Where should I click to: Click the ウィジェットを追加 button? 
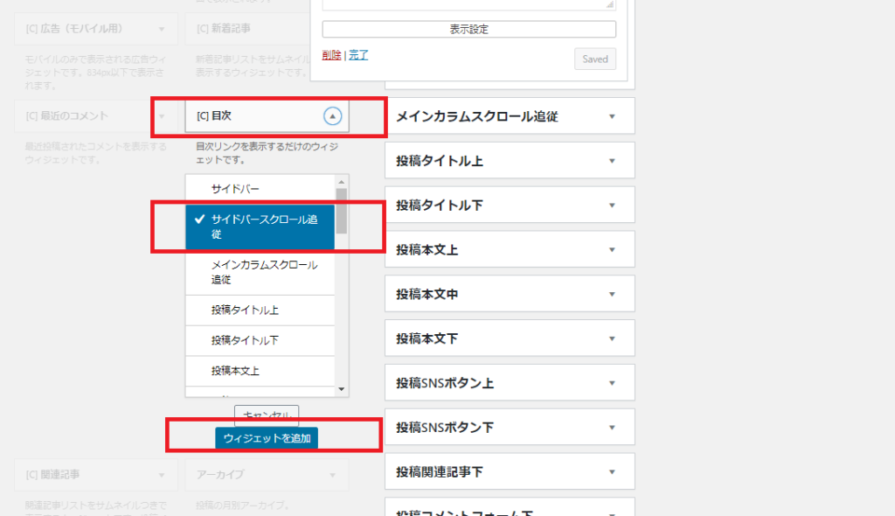click(267, 438)
